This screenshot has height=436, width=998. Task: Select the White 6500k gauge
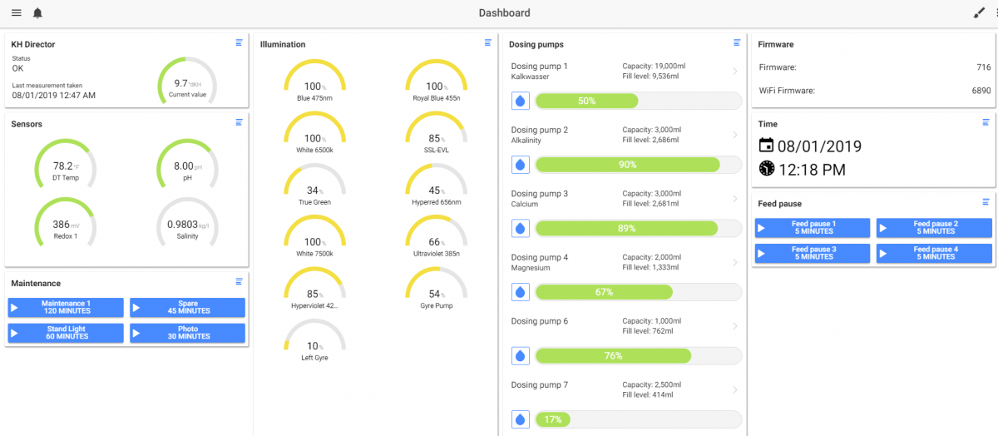(x=314, y=135)
